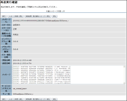Click the ステータス row label

[6, 25]
